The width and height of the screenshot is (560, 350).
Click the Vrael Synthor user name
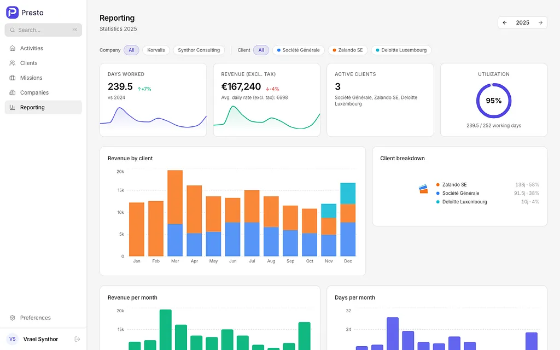click(40, 339)
